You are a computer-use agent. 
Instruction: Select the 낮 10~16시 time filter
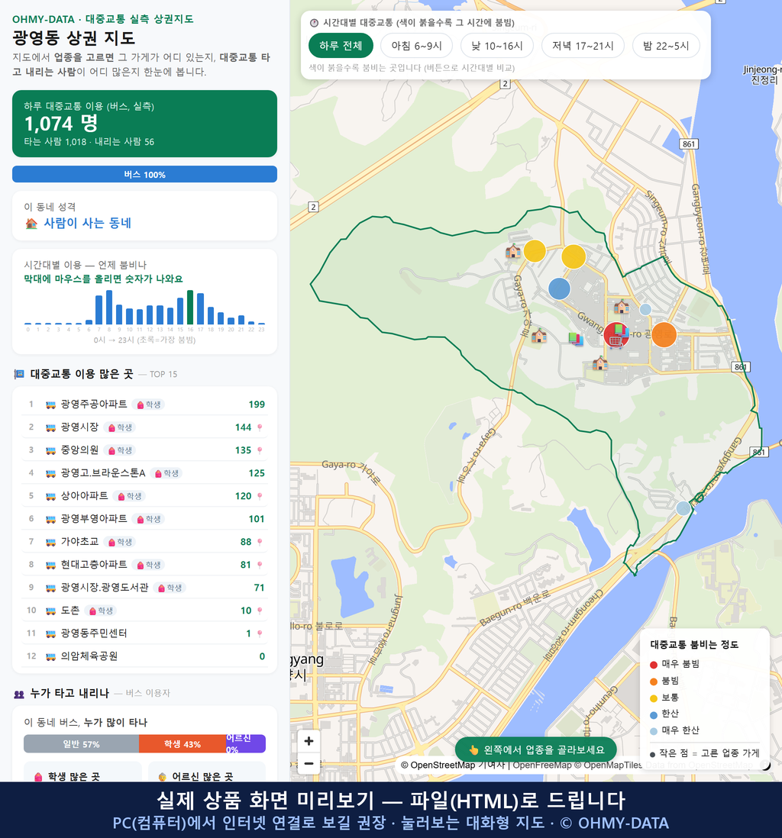[x=497, y=46]
